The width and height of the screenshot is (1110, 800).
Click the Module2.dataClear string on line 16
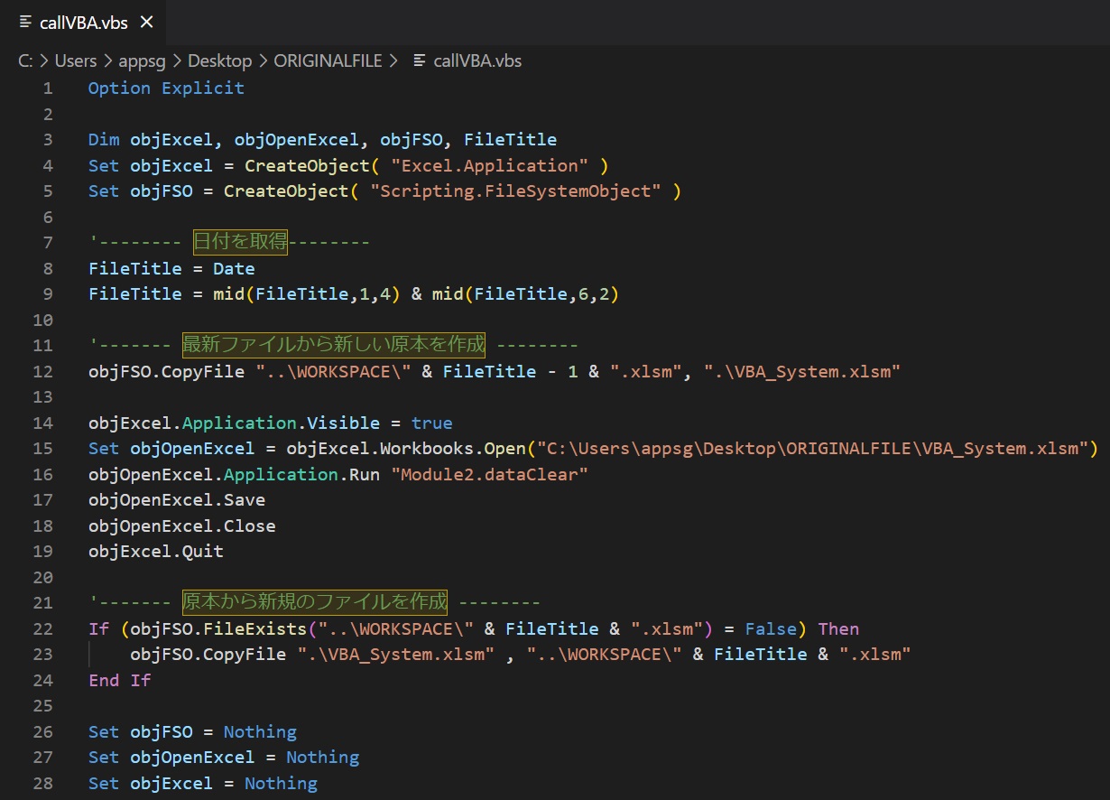[490, 474]
